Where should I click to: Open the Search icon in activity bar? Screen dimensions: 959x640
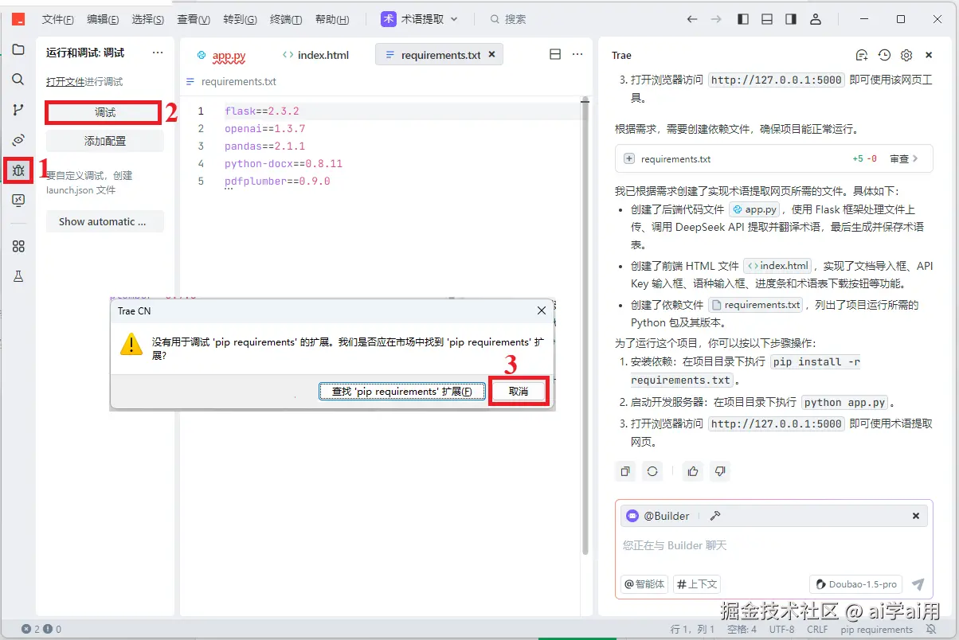18,80
